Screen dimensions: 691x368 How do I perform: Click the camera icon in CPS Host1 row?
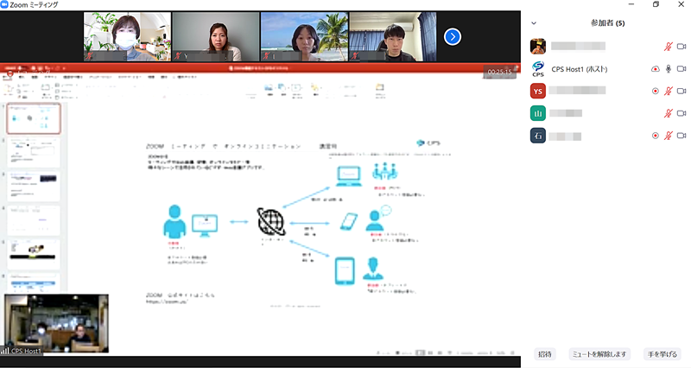pos(681,69)
